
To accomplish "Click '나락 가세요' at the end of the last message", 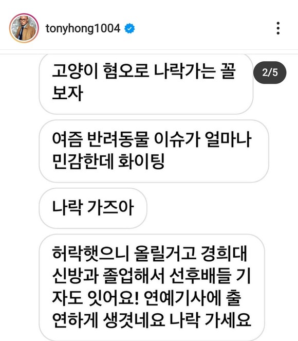I will [210, 320].
